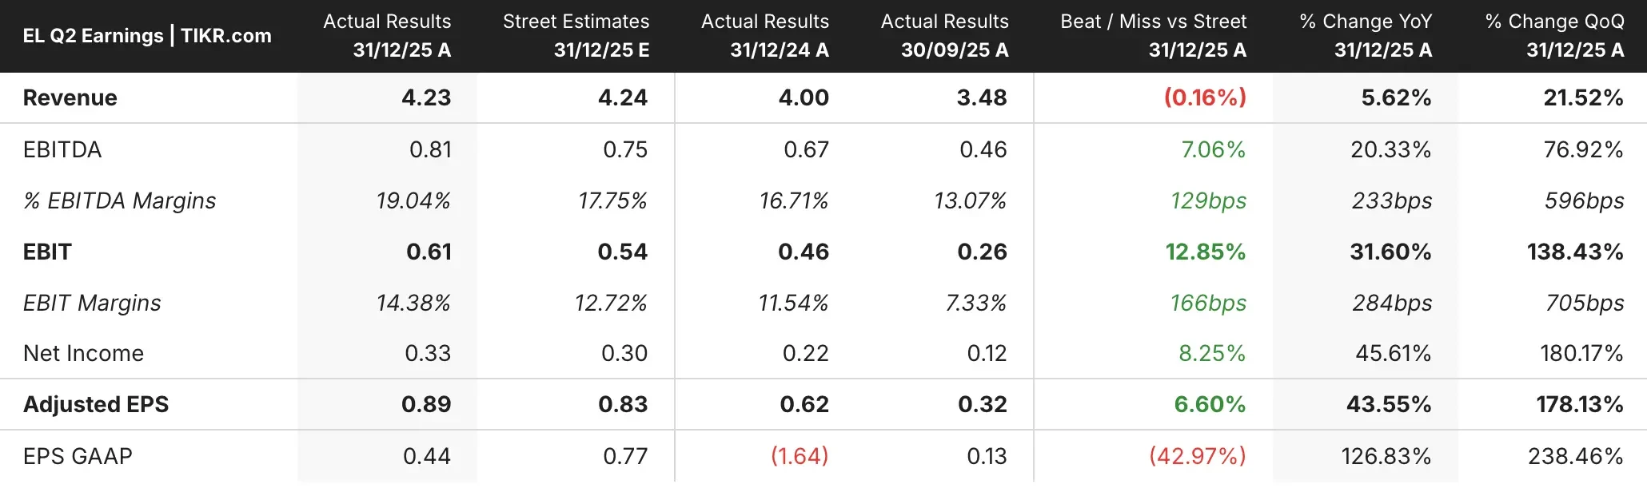This screenshot has width=1647, height=492.
Task: Click the red (42.97%) EPS GAAP miss
Action: [x=1198, y=456]
